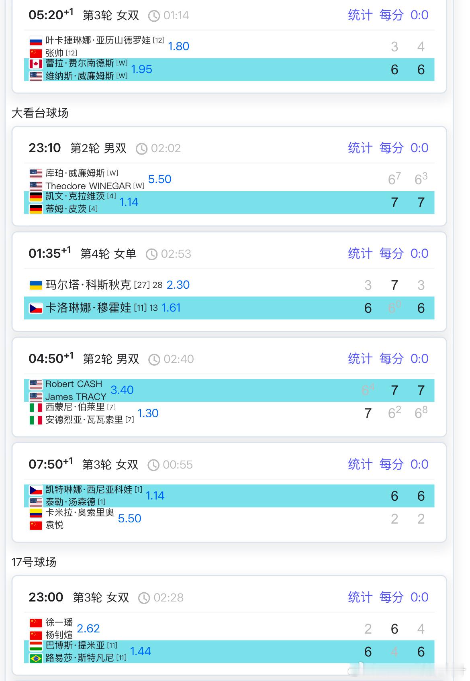
Task: Click the clock icon beside 02:02 duration
Action: point(141,149)
